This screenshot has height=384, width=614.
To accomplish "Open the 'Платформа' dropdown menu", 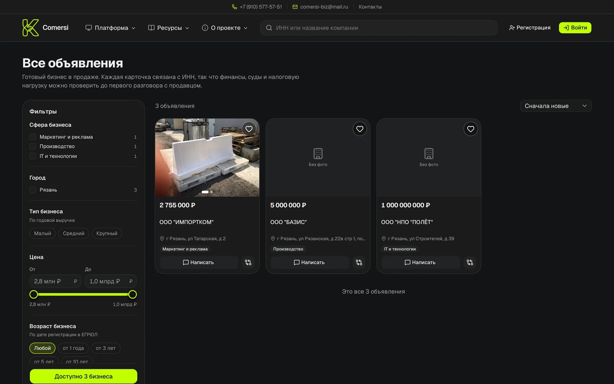I will (x=110, y=28).
